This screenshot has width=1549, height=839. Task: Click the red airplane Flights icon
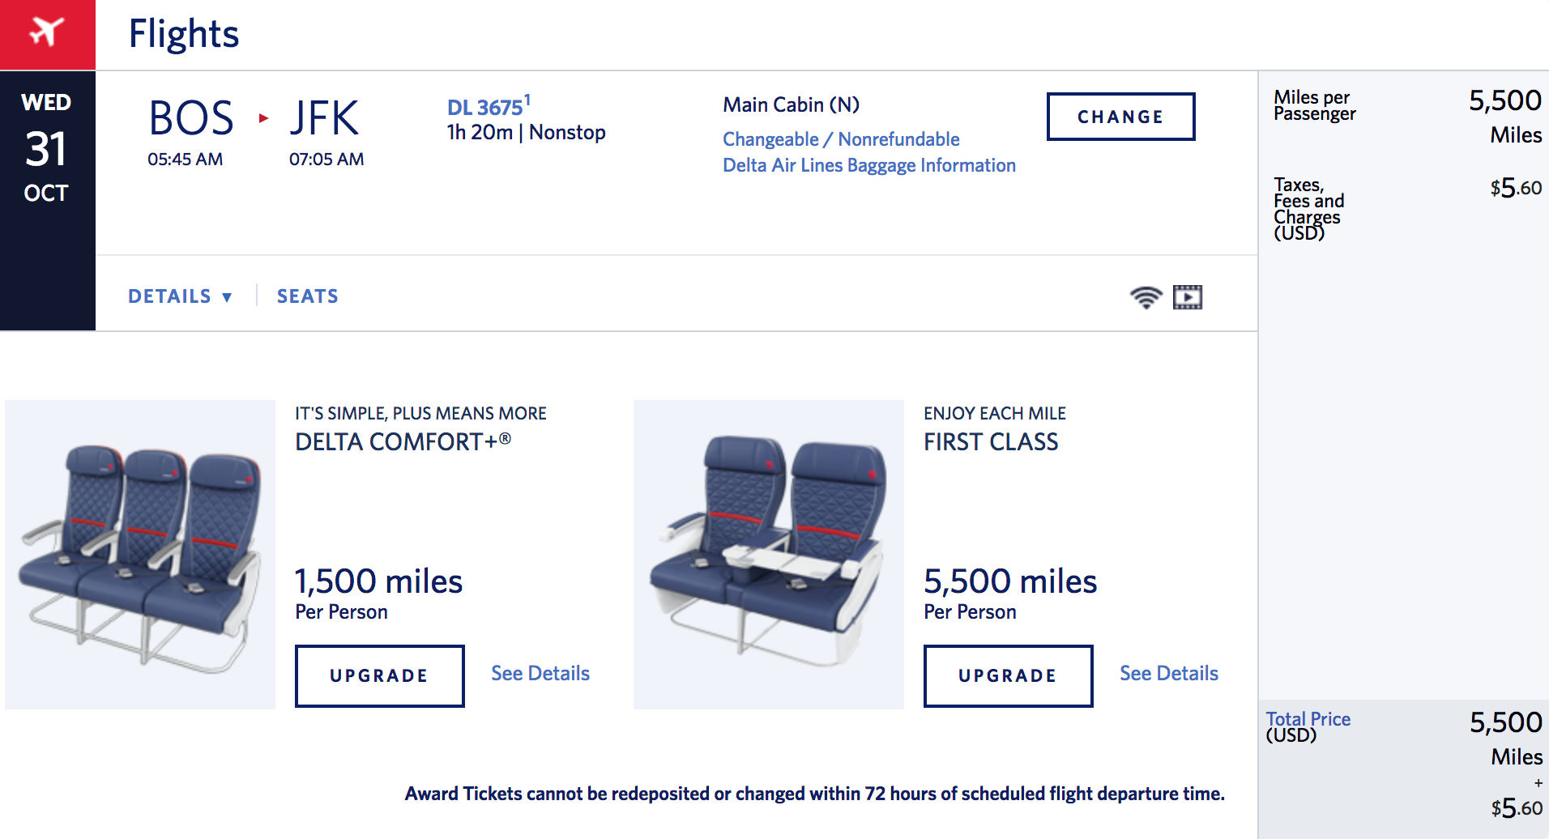click(x=47, y=33)
